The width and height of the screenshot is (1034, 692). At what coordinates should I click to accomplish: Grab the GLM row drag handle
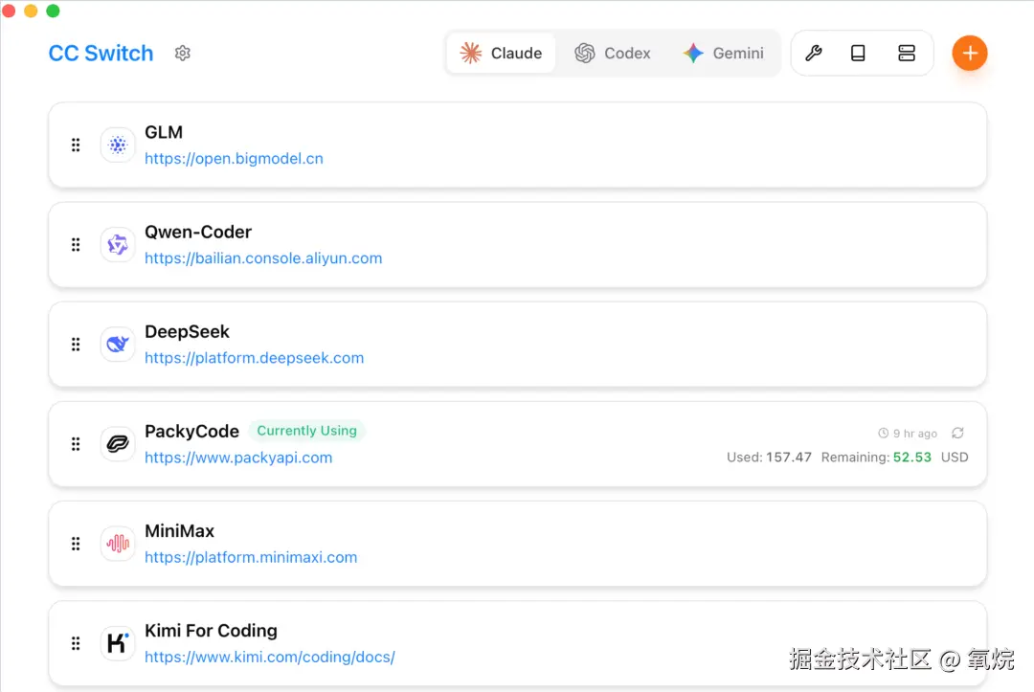[76, 145]
